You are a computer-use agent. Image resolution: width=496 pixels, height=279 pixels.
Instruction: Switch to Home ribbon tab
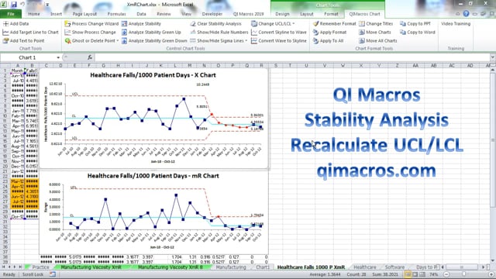pyautogui.click(x=34, y=14)
